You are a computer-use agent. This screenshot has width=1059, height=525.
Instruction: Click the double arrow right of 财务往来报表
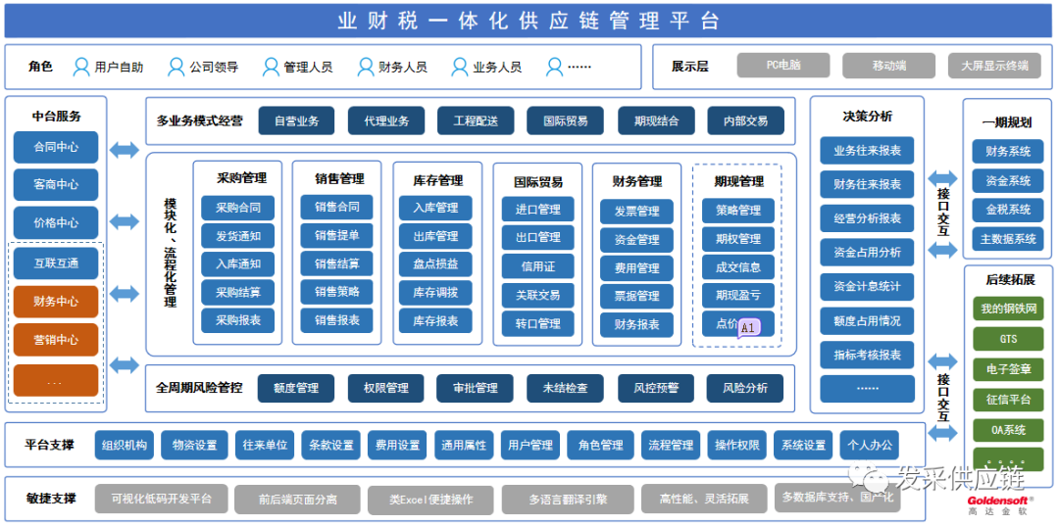[x=943, y=179]
